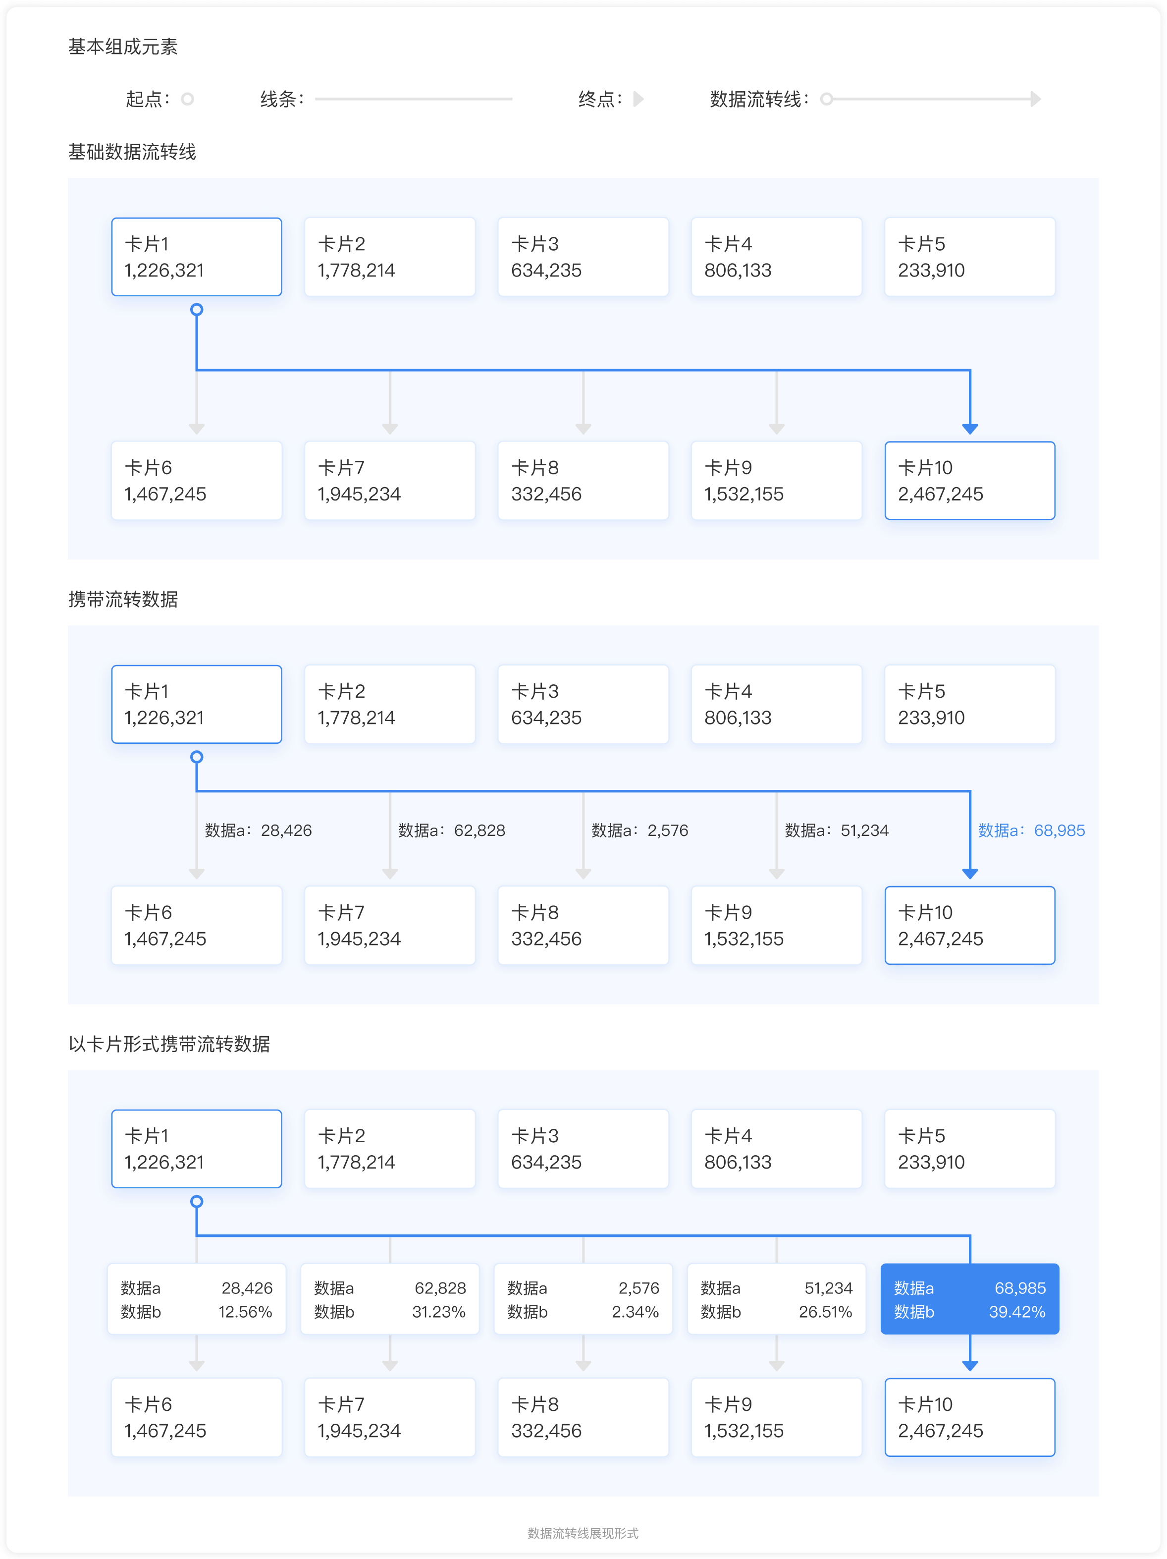1167x1559 pixels.
Task: Select 卡片6 card in 基础数据流转线 section
Action: coord(197,481)
